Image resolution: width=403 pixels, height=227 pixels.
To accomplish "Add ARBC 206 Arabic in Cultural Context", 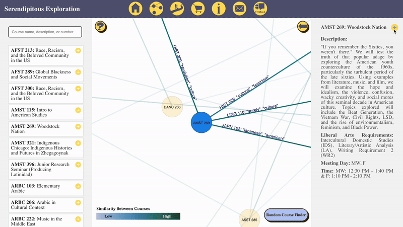I will pos(78,203).
